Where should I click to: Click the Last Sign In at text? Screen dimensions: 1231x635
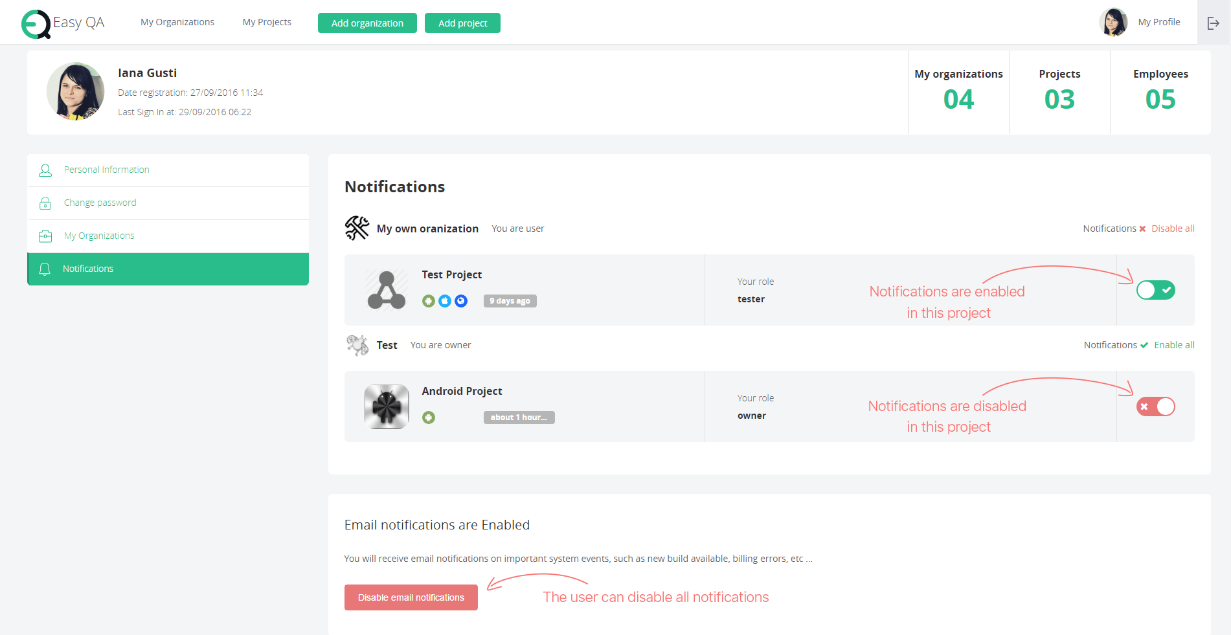(x=185, y=112)
